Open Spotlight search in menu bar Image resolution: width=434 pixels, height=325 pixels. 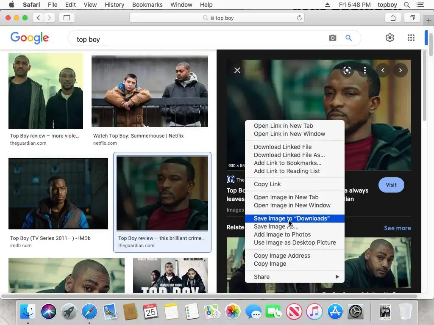[406, 5]
